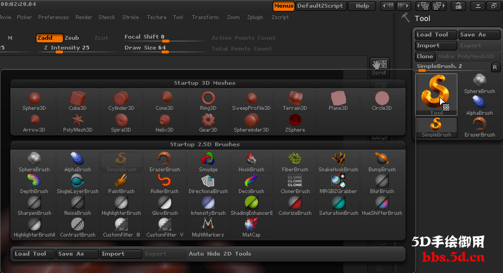The height and width of the screenshot is (273, 503).
Task: Open the Texture menu
Action: coord(156,17)
